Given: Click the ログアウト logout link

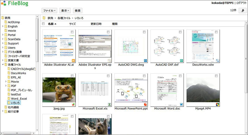Looking at the screenshot, I should (x=241, y=3).
